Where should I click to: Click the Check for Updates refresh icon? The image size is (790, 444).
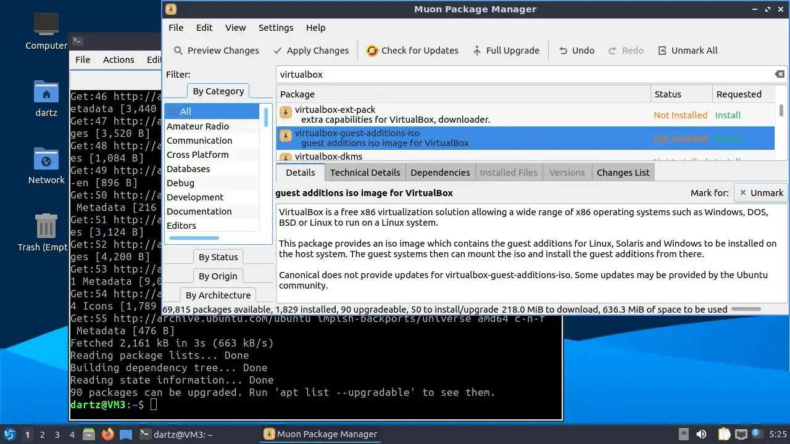click(x=372, y=51)
